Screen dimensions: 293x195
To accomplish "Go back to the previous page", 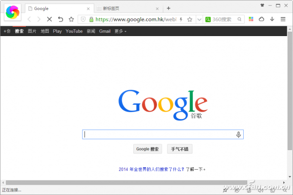I will click(29, 19).
